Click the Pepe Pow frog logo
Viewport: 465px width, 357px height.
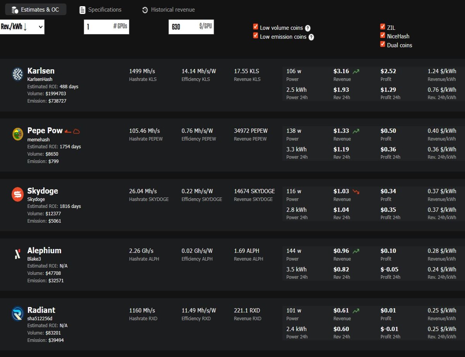(18, 134)
